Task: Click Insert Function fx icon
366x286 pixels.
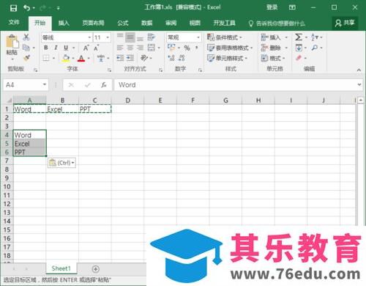Action: pyautogui.click(x=104, y=85)
